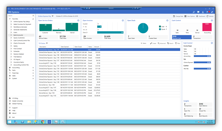Expand the System module menu

(33, 78)
